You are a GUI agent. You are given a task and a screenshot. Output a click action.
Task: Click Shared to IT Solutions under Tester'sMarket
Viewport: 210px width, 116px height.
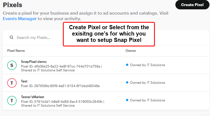(48, 106)
